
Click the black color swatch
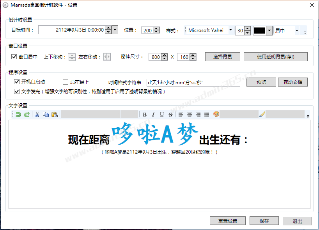(x=260, y=30)
